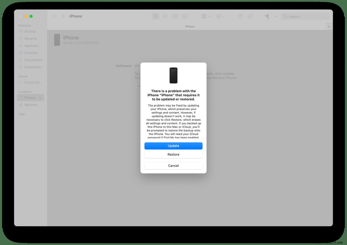Open the Share icon in the toolbar

click(240, 16)
